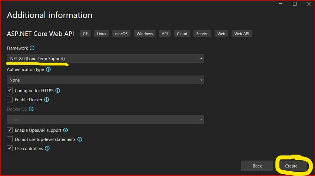This screenshot has width=315, height=176.
Task: Click the Authentication type info icon
Action: point(48,70)
